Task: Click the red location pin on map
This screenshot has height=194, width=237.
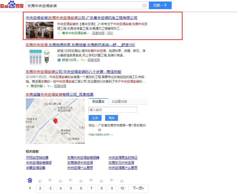Action: pyautogui.click(x=55, y=121)
